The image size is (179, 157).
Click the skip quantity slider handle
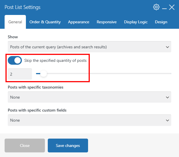point(43,74)
